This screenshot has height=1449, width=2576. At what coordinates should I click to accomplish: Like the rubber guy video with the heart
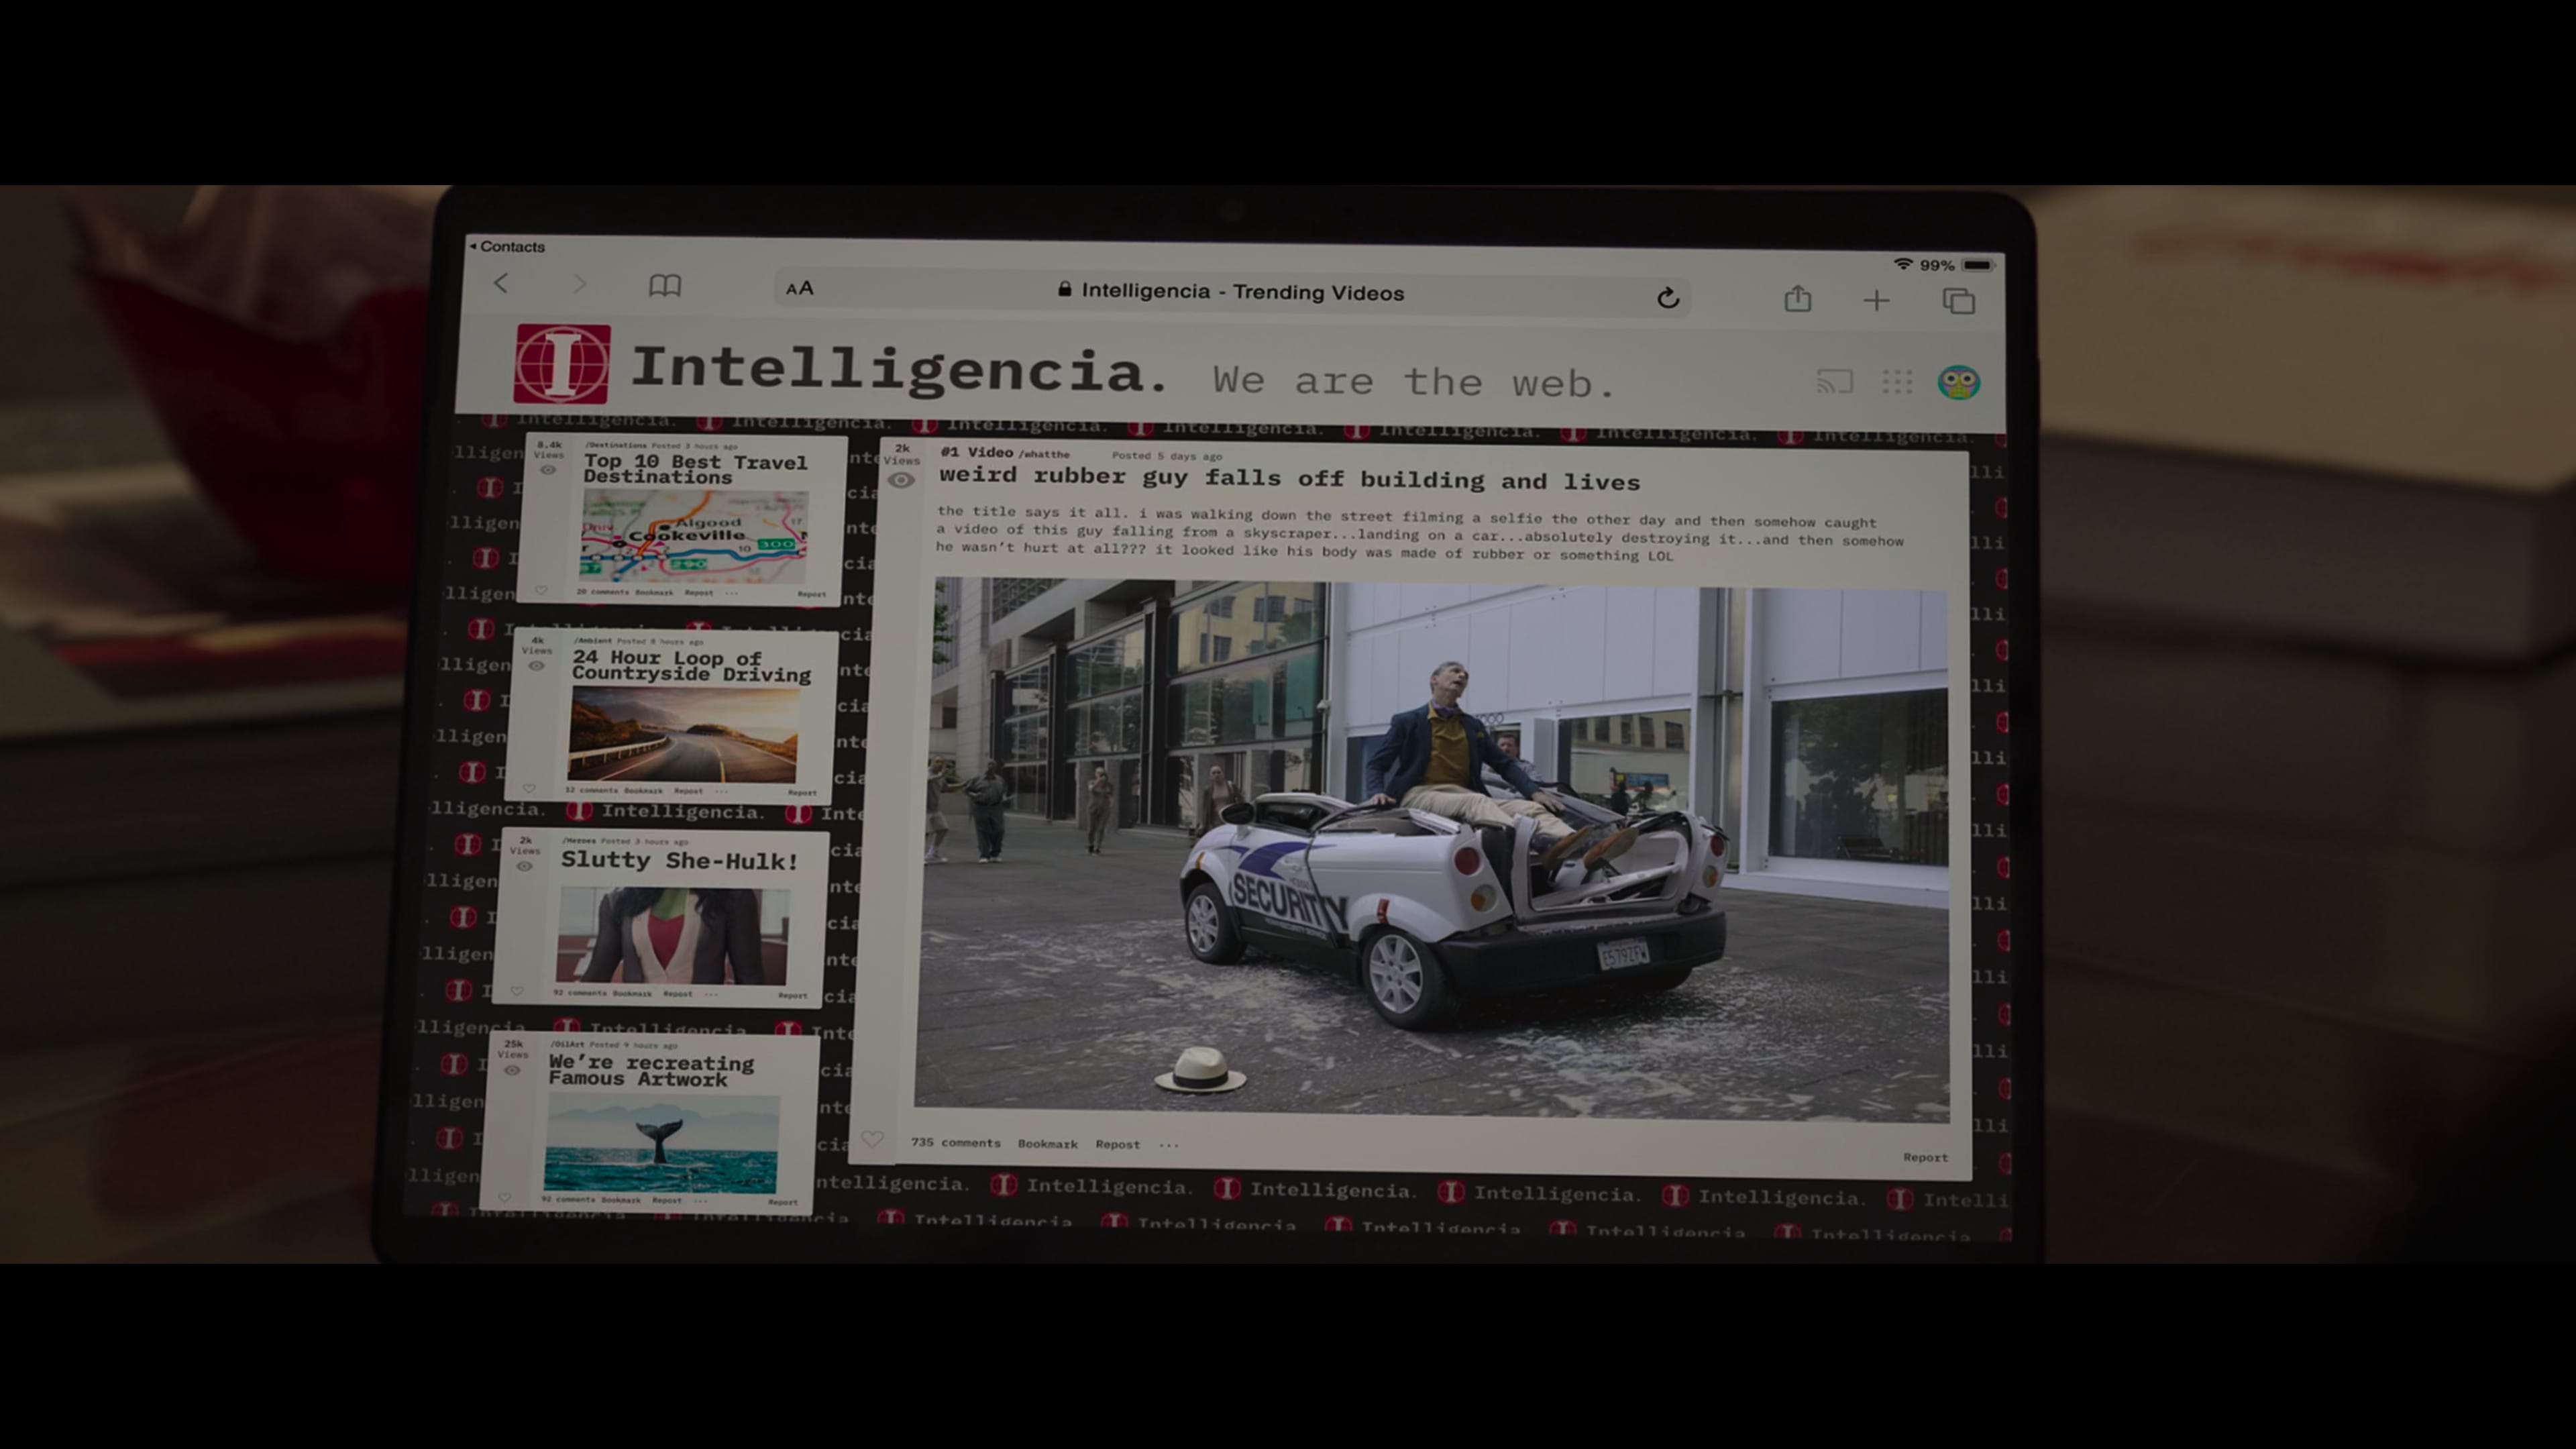point(872,1139)
